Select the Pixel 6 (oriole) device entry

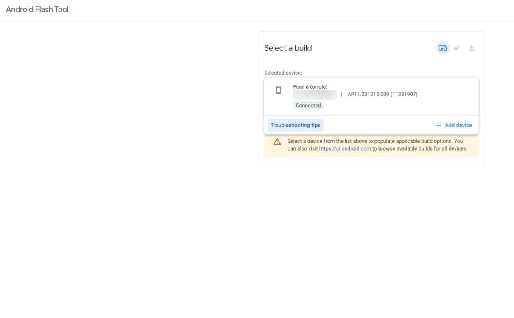tap(310, 86)
